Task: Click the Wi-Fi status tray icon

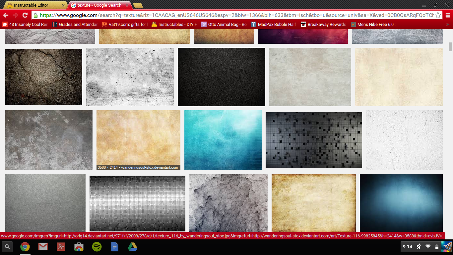Action: pyautogui.click(x=428, y=247)
